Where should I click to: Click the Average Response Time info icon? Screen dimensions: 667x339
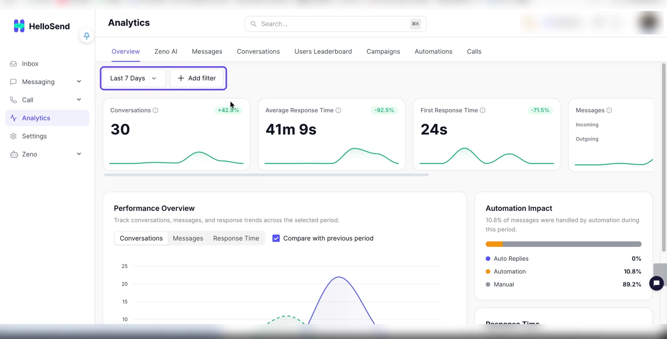(x=339, y=110)
